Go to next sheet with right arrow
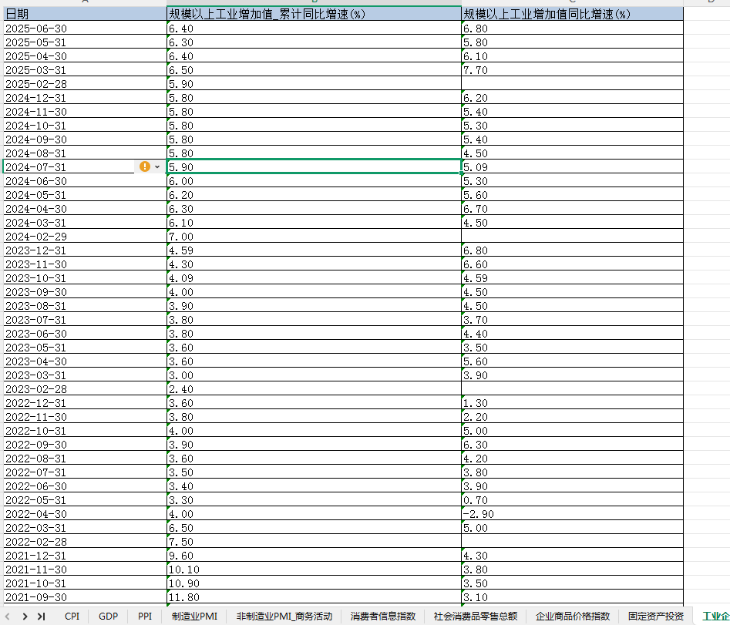 (25, 617)
